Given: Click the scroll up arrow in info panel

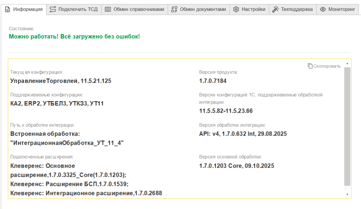Looking at the screenshot, I should (x=347, y=64).
